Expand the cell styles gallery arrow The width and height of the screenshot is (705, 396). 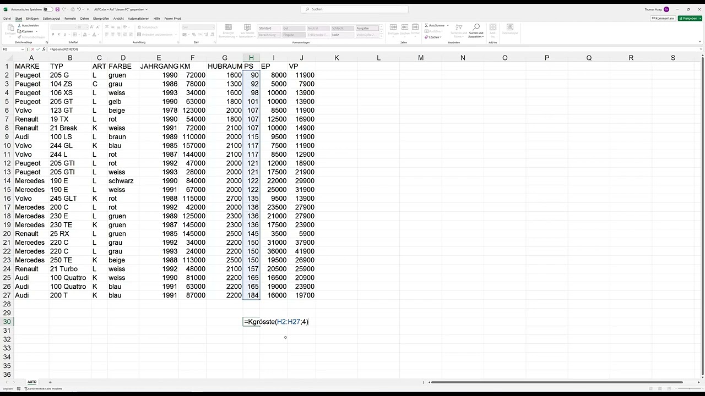(381, 36)
